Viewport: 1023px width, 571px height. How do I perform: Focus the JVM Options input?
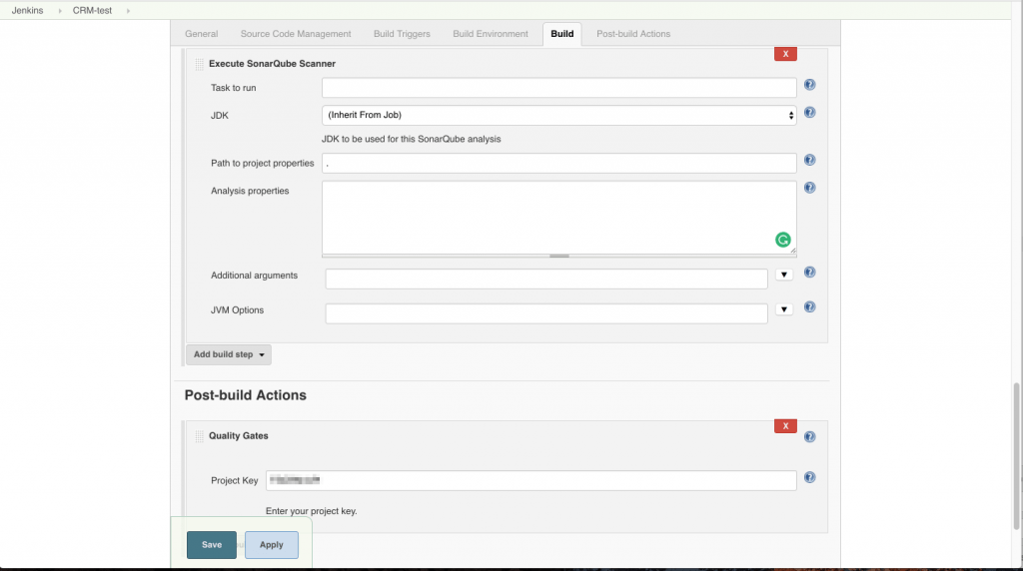click(546, 313)
